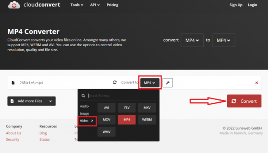Open the About Us link
This screenshot has height=153, width=268.
[14, 133]
